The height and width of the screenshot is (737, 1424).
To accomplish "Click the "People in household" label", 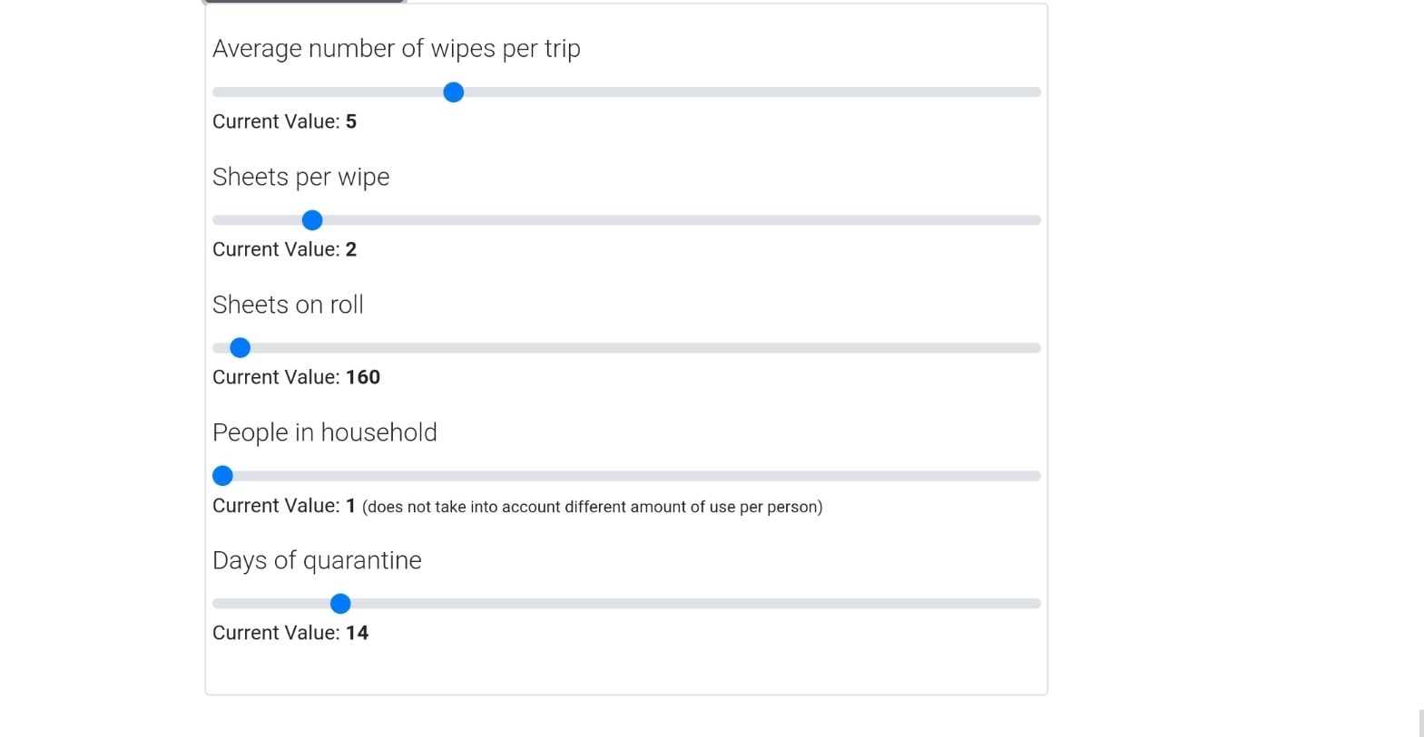I will (324, 432).
